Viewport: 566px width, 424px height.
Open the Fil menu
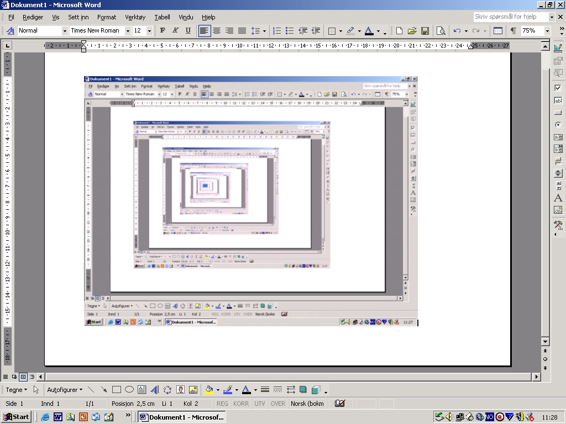[11, 17]
